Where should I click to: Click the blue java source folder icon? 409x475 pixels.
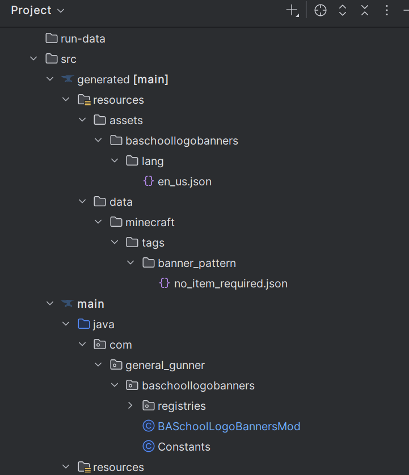coord(84,324)
